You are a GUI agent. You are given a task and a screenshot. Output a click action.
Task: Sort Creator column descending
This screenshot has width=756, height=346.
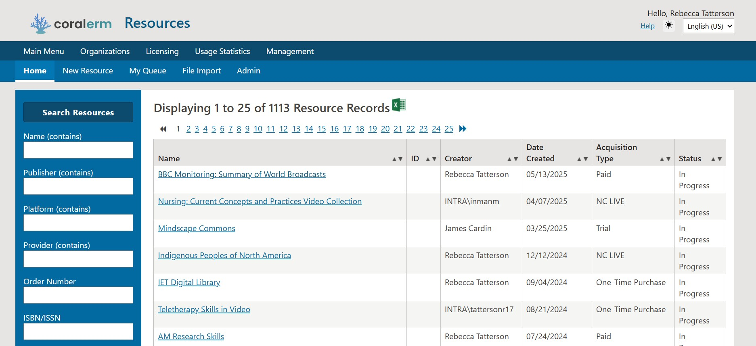[x=515, y=159]
